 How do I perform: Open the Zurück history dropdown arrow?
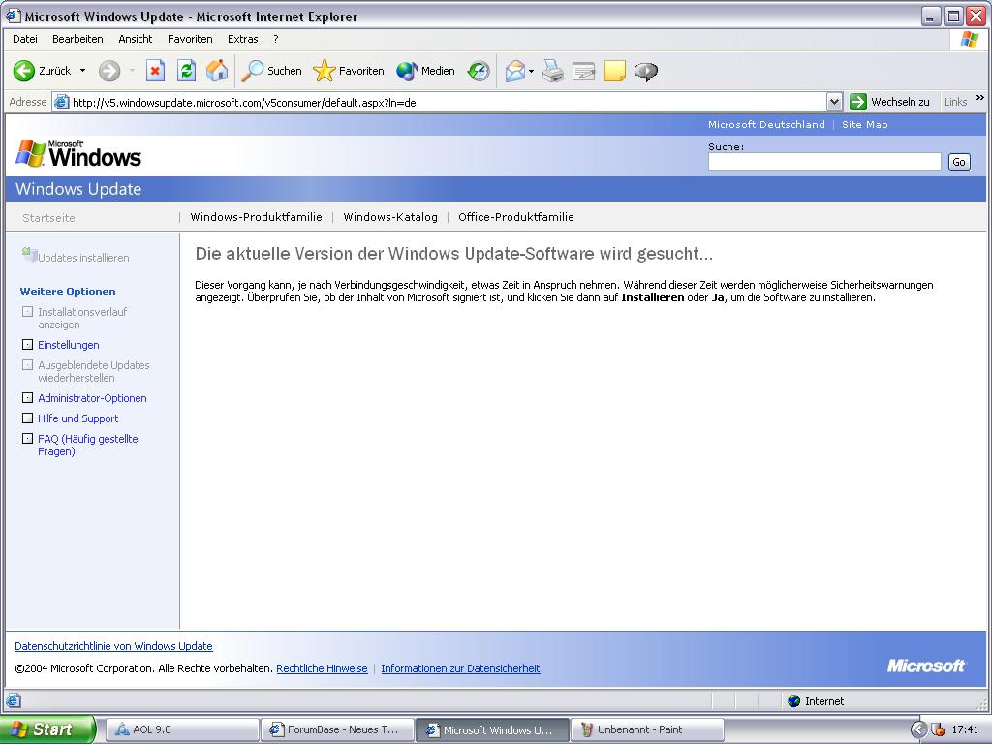pos(82,70)
